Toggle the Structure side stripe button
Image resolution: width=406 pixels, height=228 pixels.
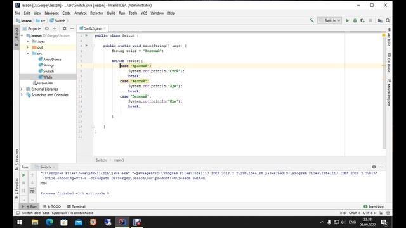coord(16,159)
